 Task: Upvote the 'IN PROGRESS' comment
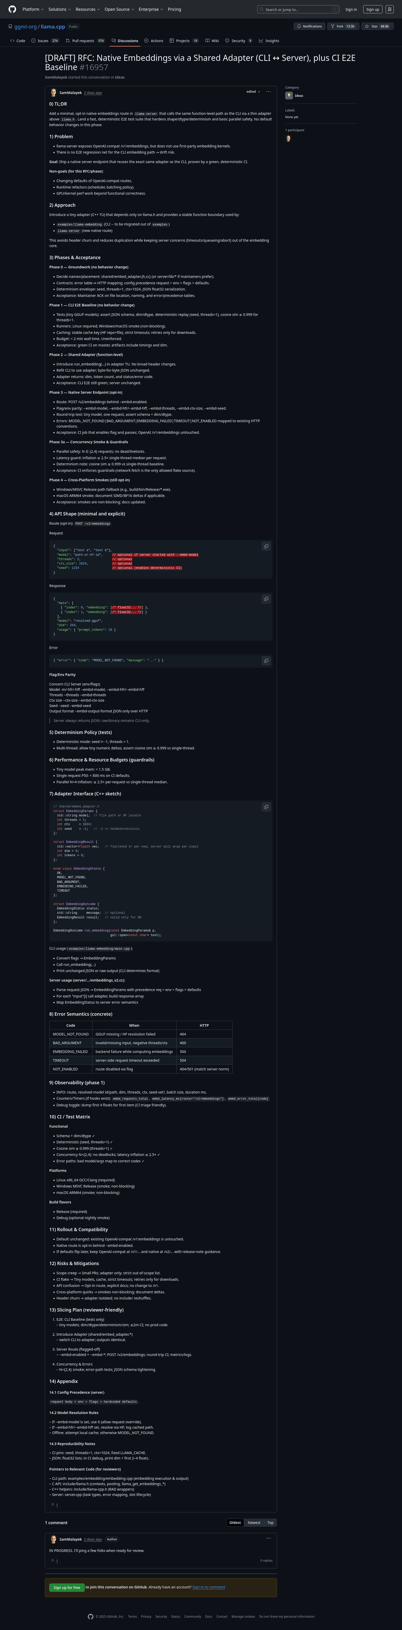[x=54, y=1560]
